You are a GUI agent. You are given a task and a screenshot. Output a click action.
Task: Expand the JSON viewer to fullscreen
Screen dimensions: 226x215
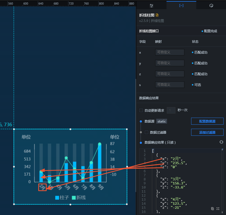(218, 209)
